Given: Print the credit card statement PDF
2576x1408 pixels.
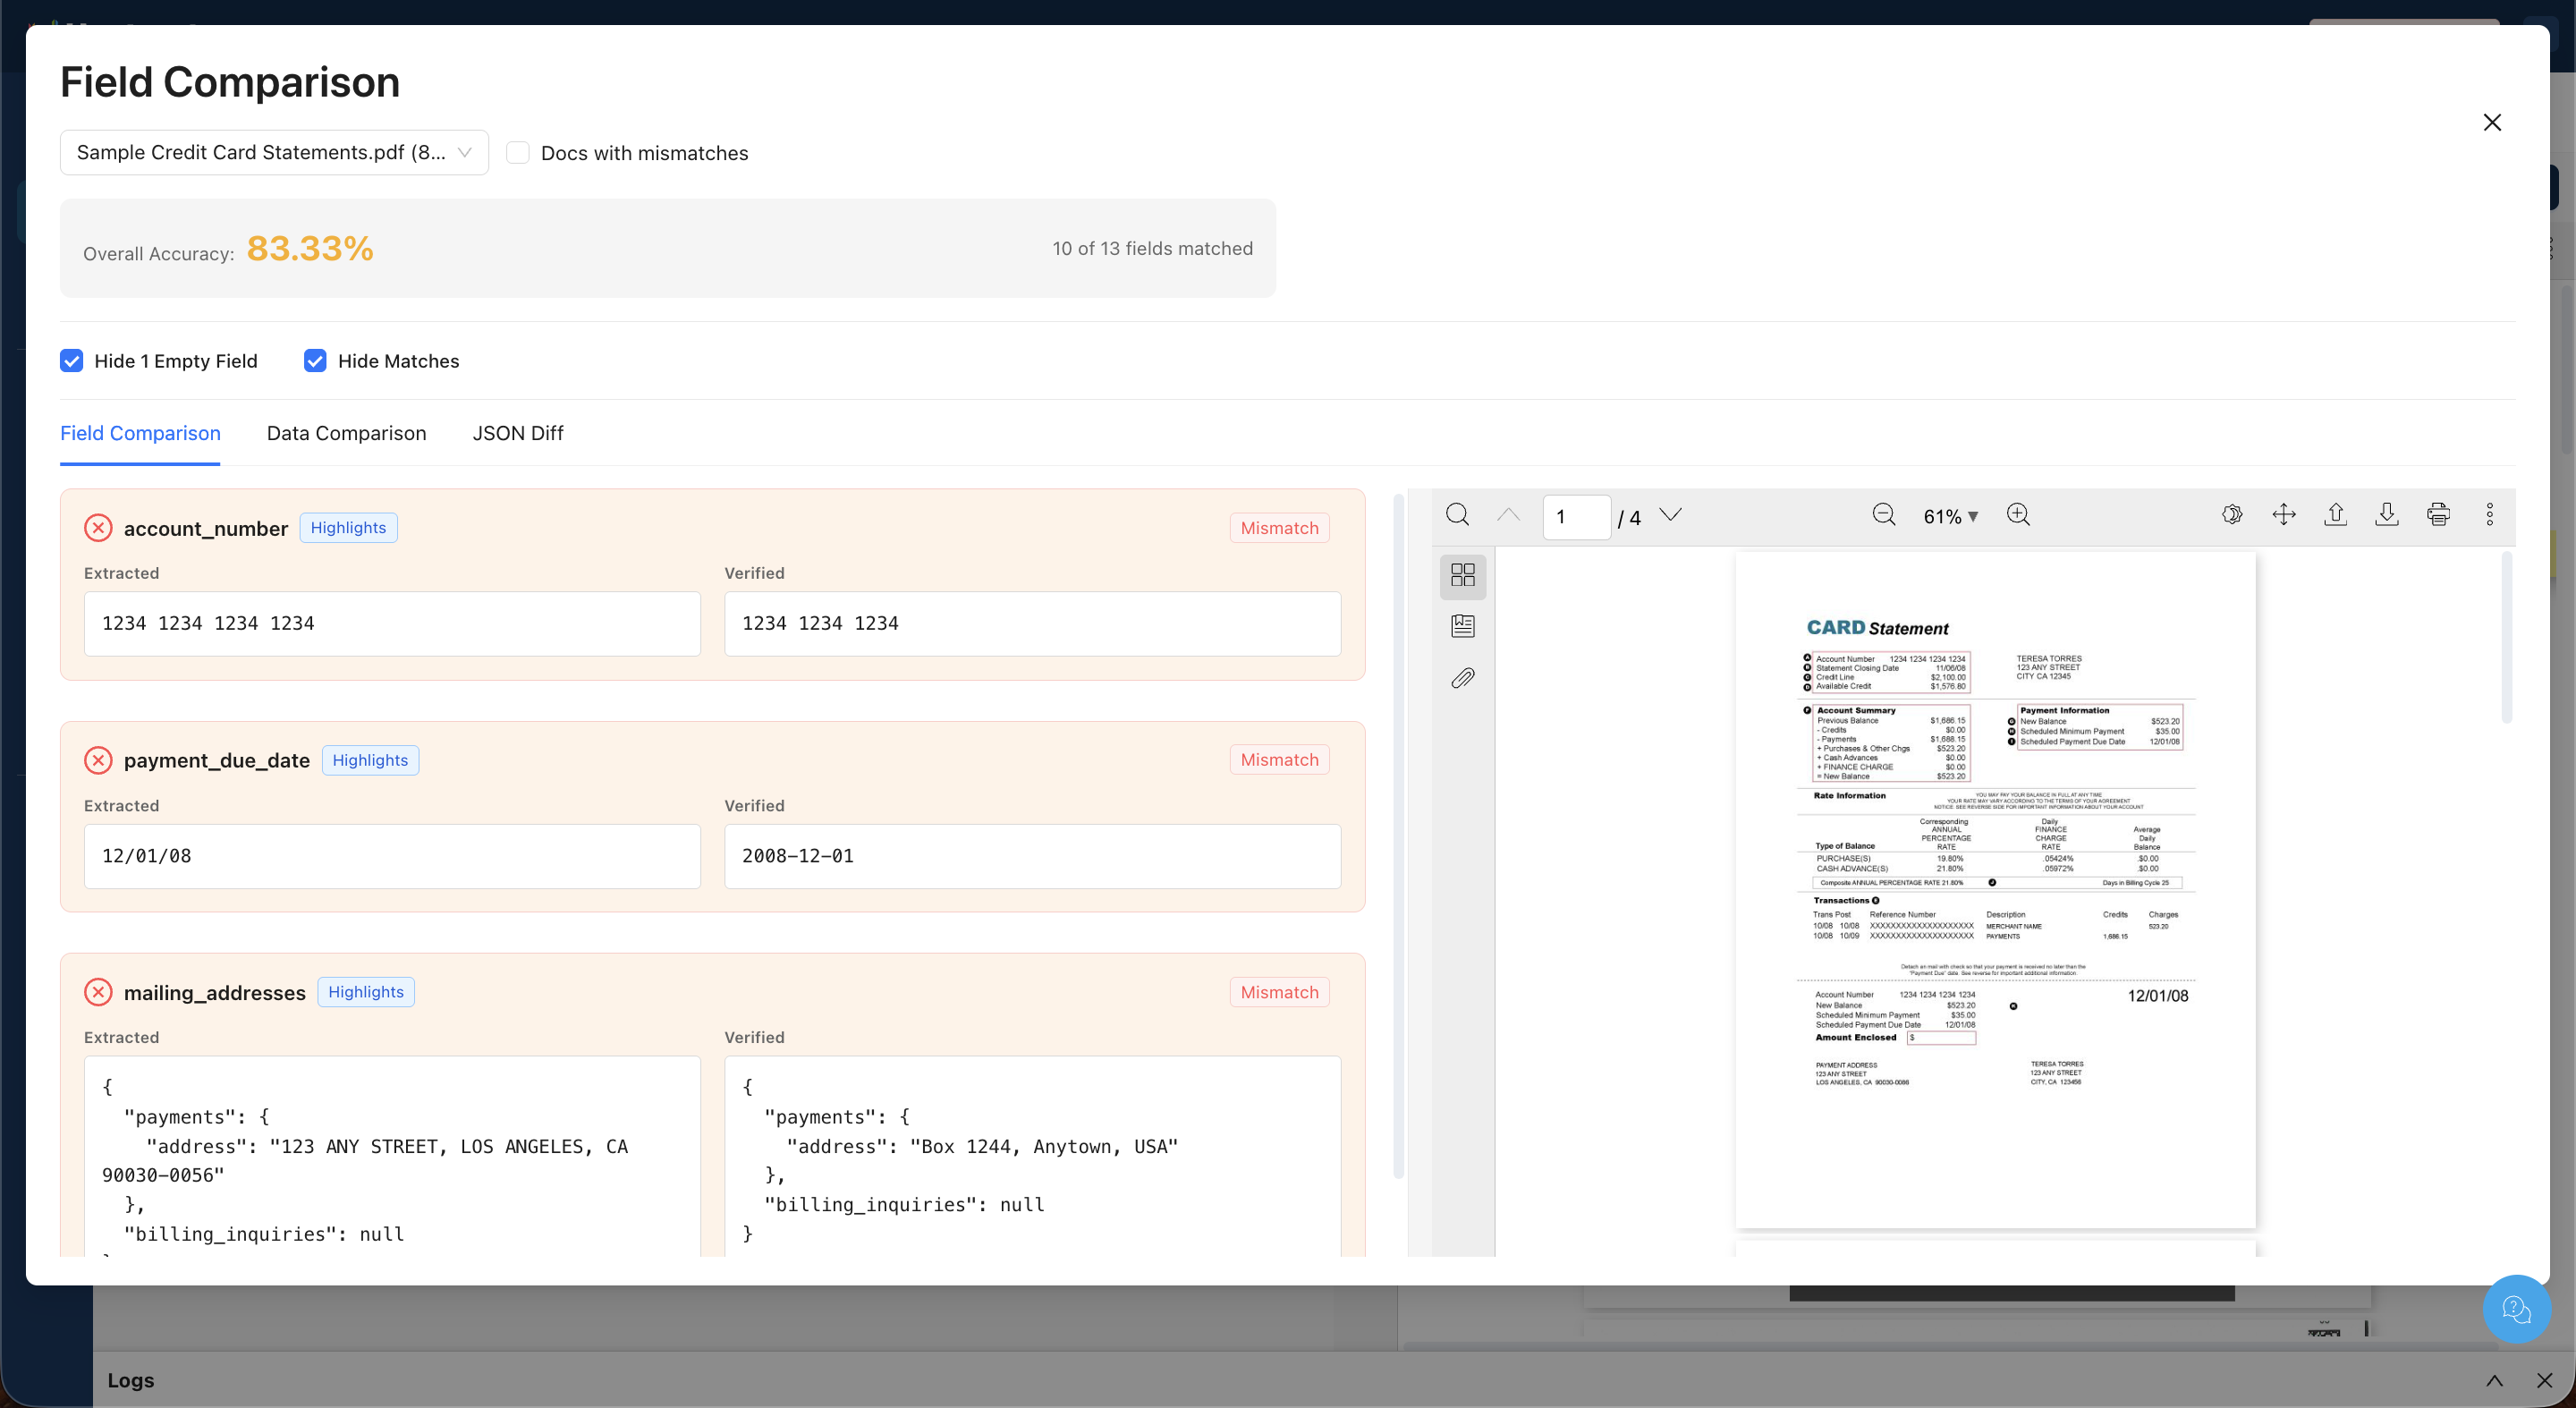Looking at the screenshot, I should click(2438, 514).
